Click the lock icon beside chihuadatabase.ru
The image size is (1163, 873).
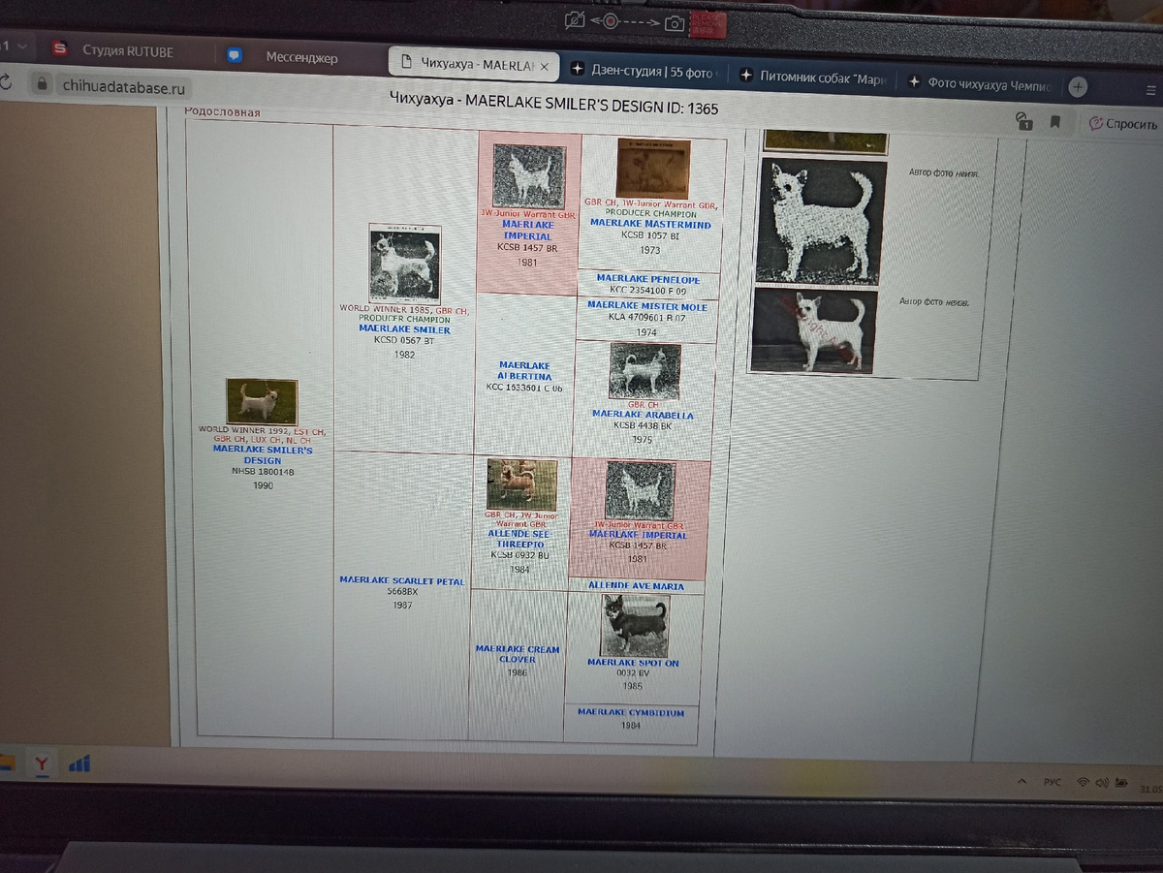(x=42, y=84)
